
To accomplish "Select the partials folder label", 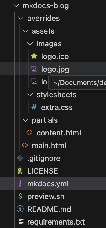I will (45, 120).
